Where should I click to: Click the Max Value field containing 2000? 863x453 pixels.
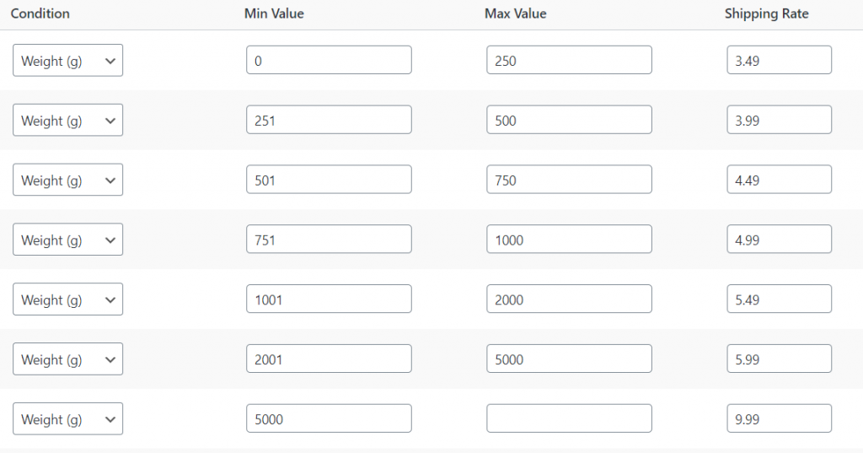coord(569,299)
